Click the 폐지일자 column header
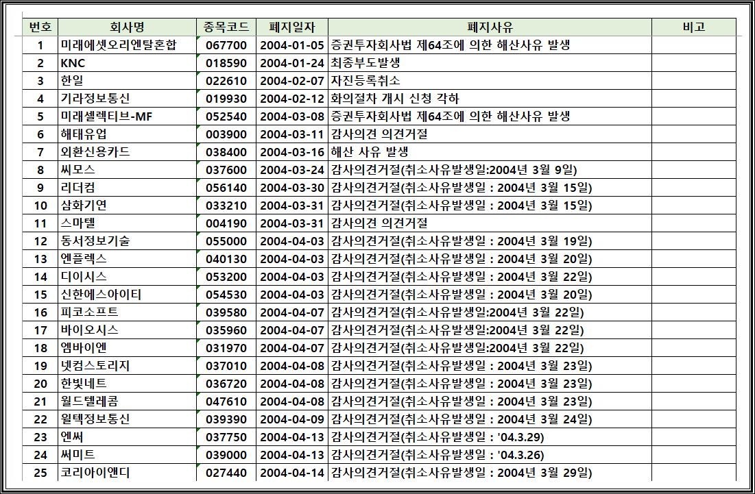The height and width of the screenshot is (494, 755). 292,27
